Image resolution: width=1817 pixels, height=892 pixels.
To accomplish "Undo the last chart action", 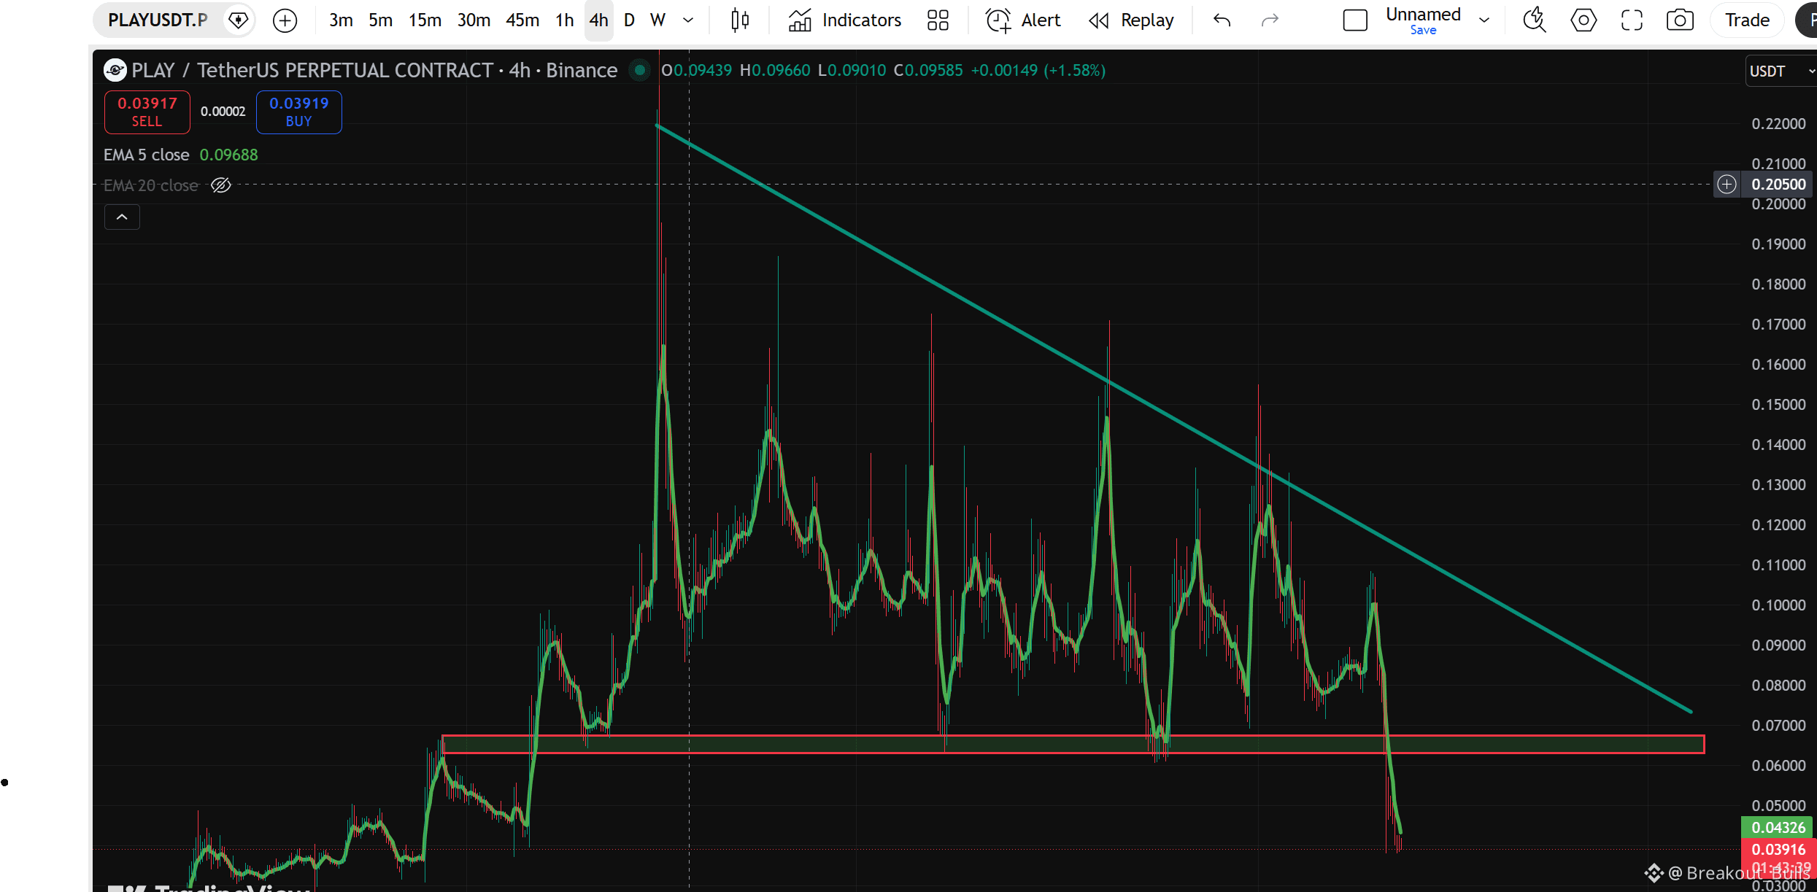I will click(1222, 20).
